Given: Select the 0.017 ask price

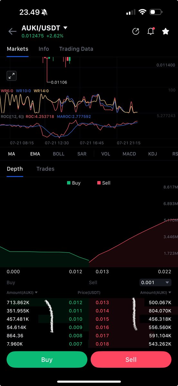Looking at the screenshot, I should 102,335.
